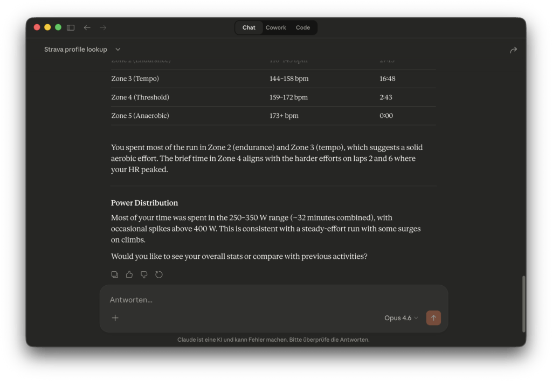Close the window with the red button
552x381 pixels.
click(x=37, y=27)
